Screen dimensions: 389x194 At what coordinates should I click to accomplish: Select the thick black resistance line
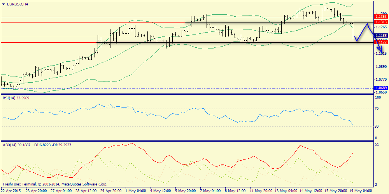[x=272, y=22]
